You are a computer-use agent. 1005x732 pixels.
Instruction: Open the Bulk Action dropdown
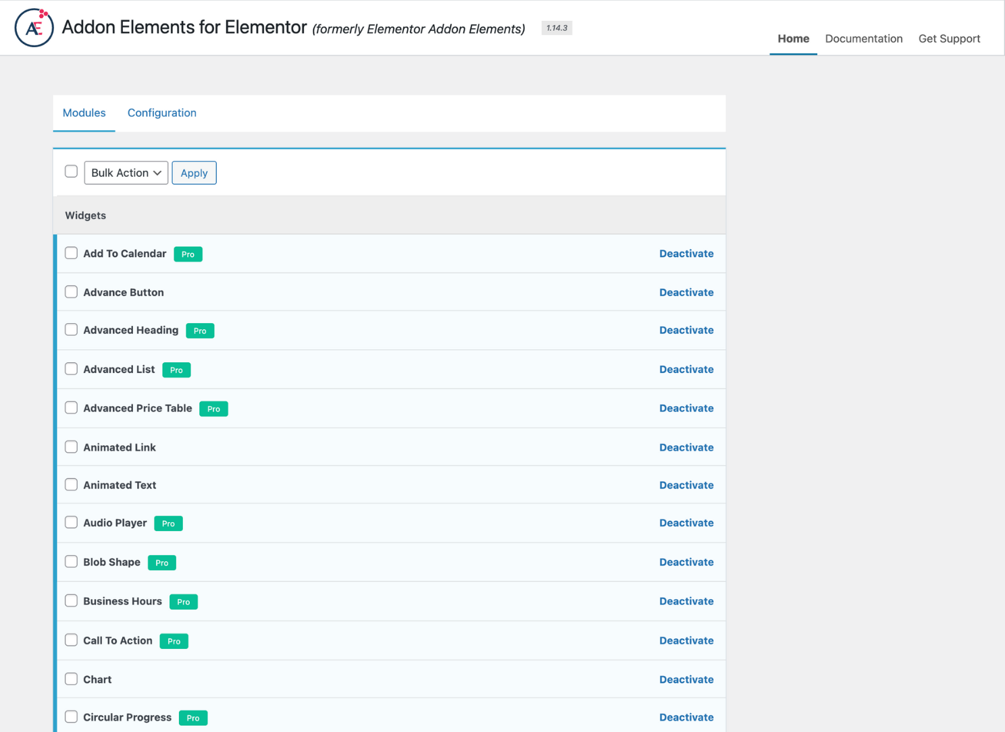click(x=126, y=173)
